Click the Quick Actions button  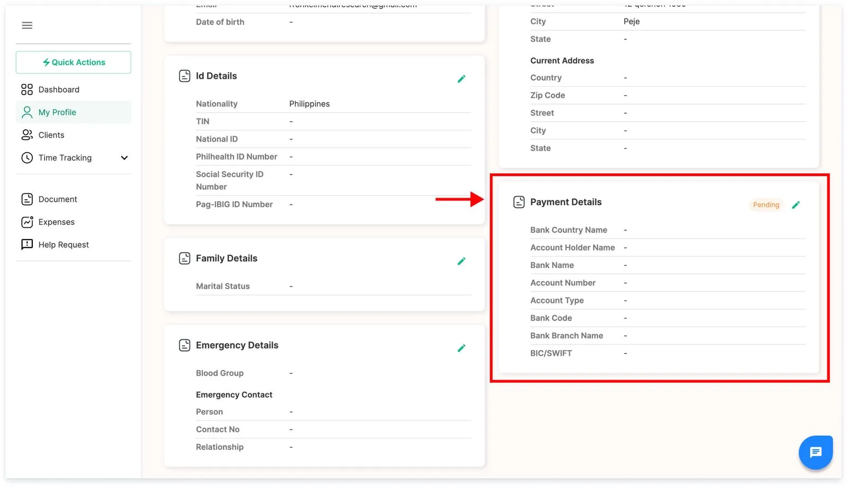click(74, 62)
